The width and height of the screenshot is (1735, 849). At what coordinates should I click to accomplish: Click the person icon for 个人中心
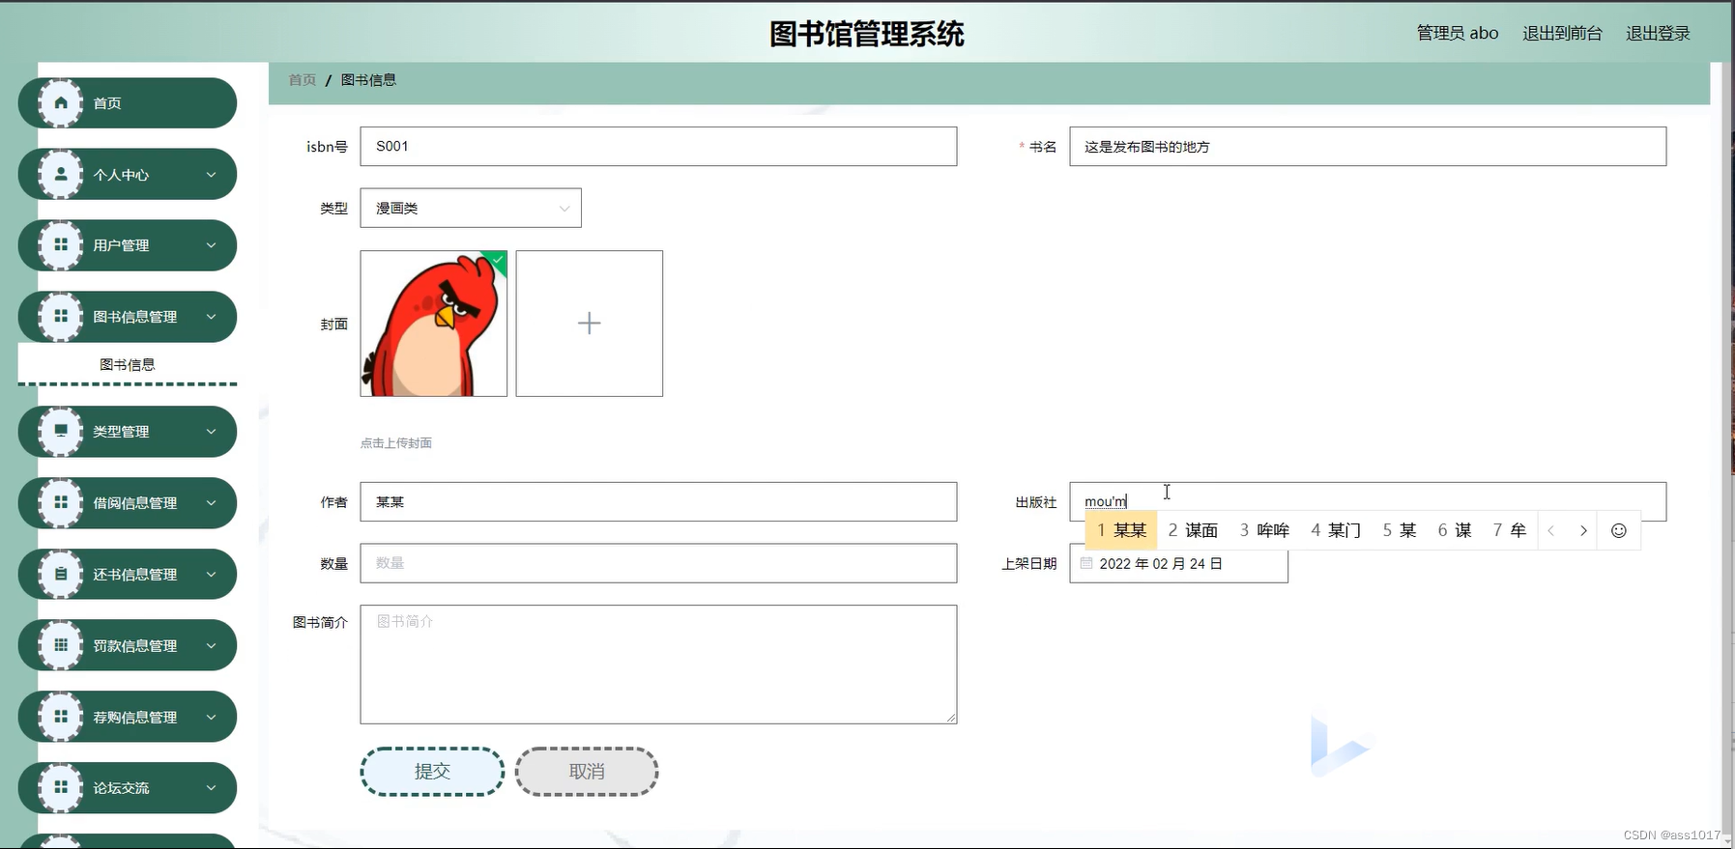click(x=61, y=175)
